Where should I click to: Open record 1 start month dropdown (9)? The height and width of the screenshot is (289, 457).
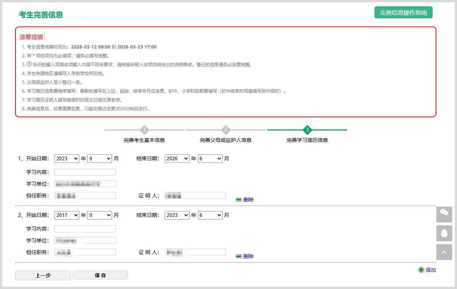(100, 158)
